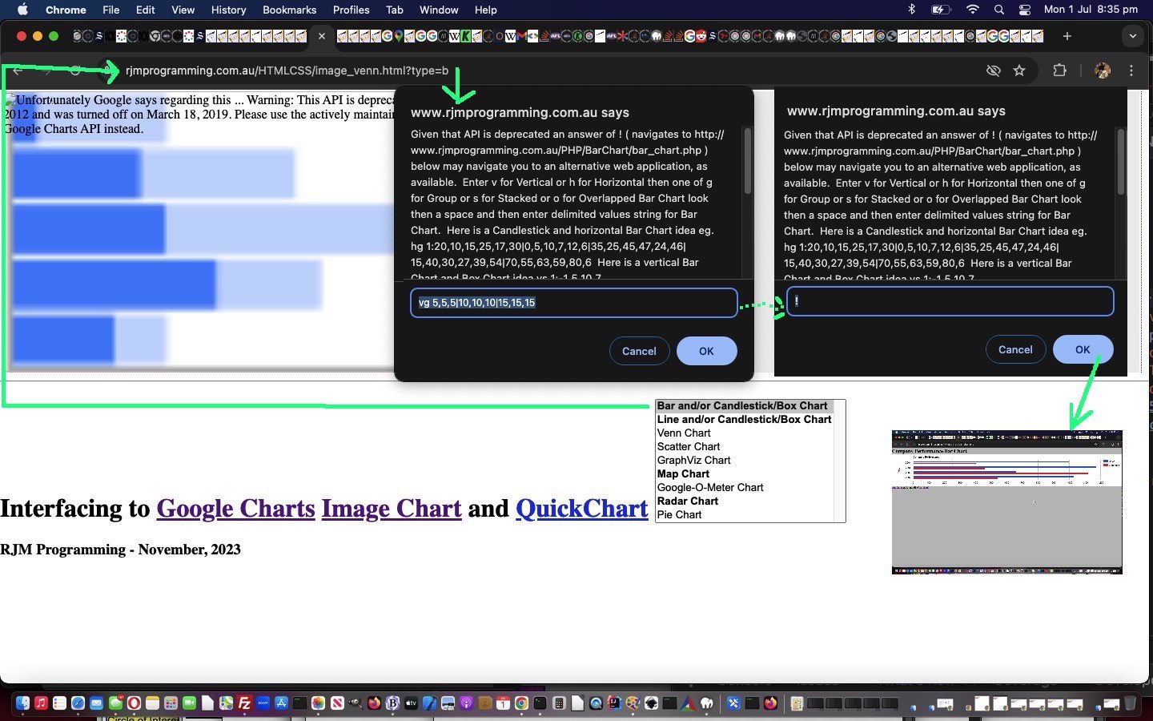Launch Music from the Dock
The image size is (1153, 721).
pyautogui.click(x=41, y=703)
